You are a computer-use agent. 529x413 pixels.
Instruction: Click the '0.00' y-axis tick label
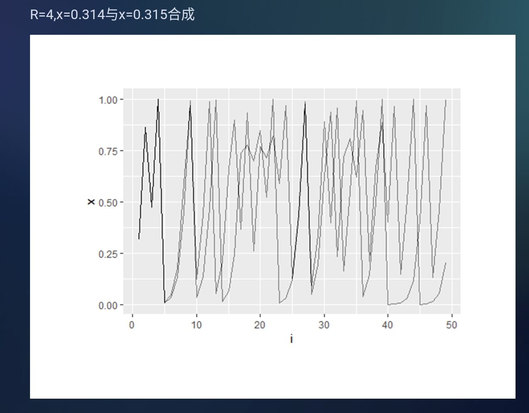click(x=107, y=304)
